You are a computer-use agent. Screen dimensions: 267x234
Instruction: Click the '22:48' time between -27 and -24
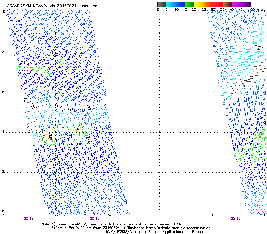[95, 219]
